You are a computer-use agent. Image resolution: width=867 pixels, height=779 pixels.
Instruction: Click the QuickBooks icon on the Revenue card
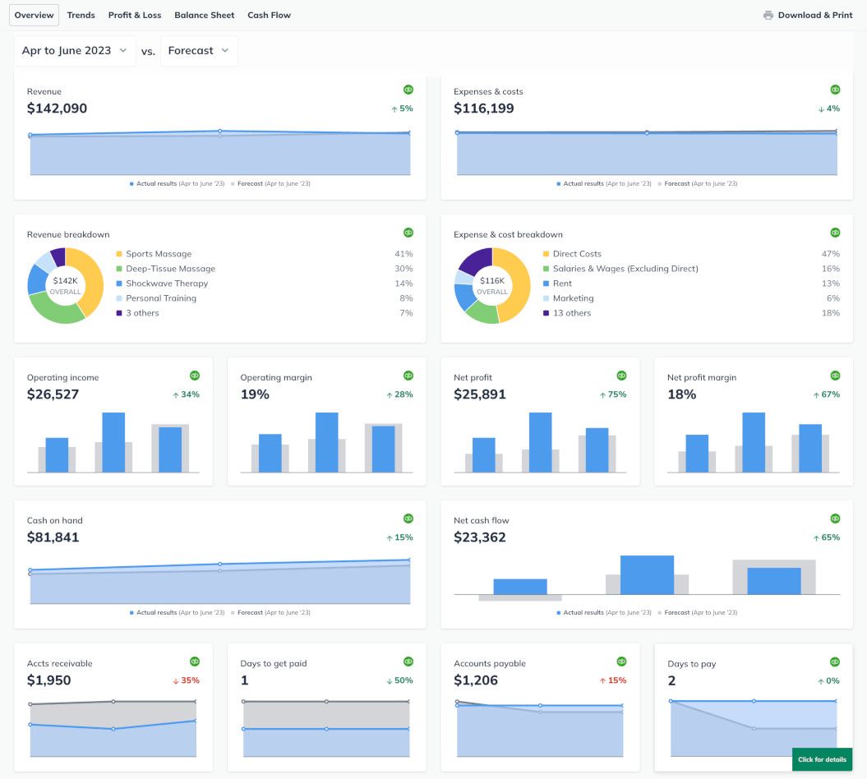[x=408, y=90]
